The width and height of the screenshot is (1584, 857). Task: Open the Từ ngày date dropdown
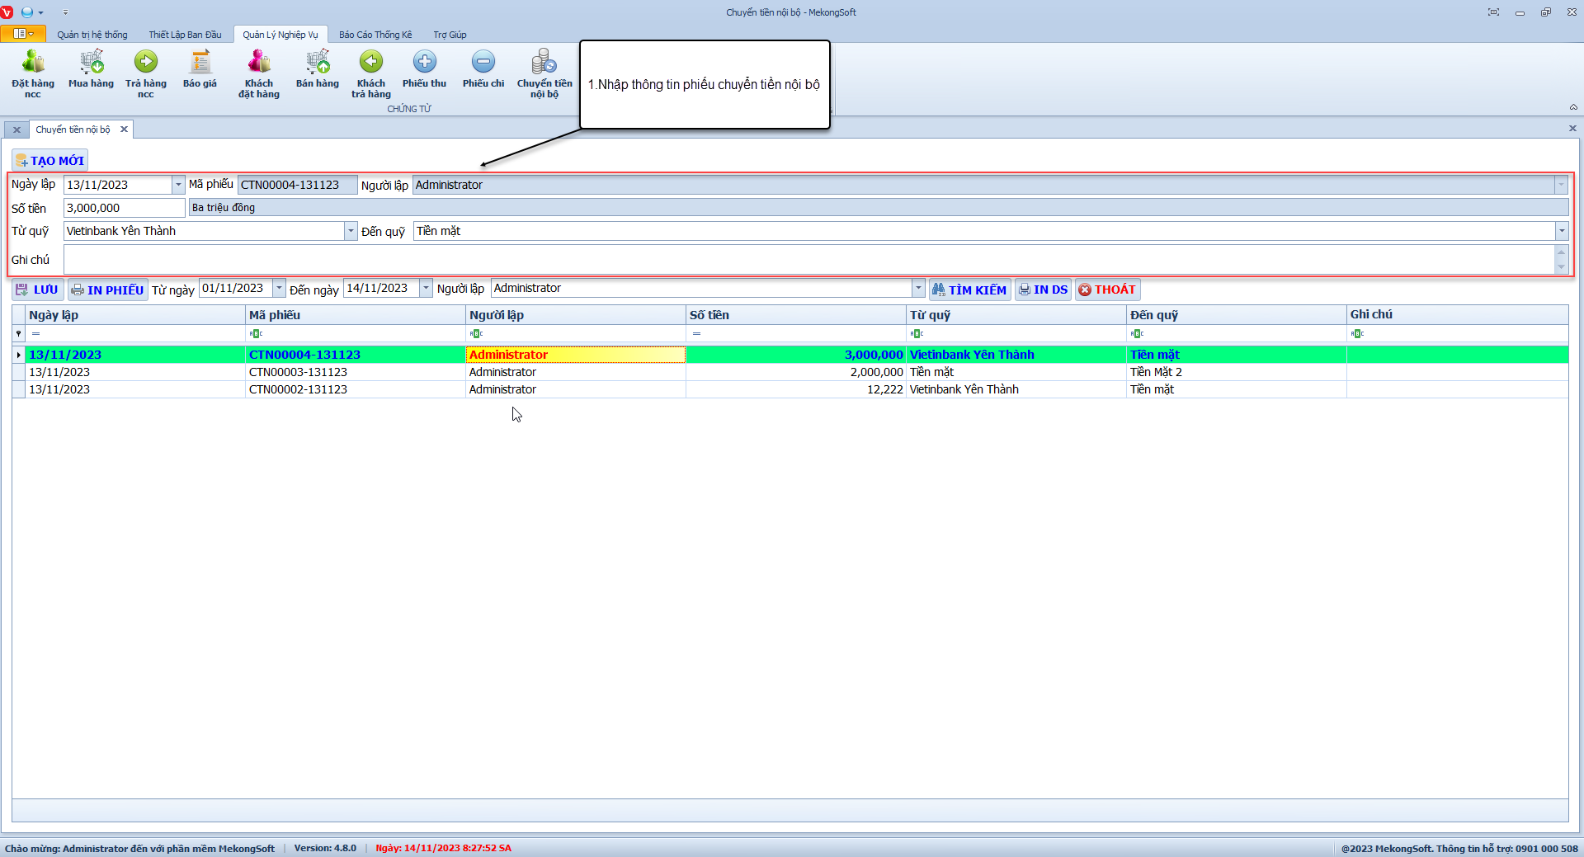279,288
